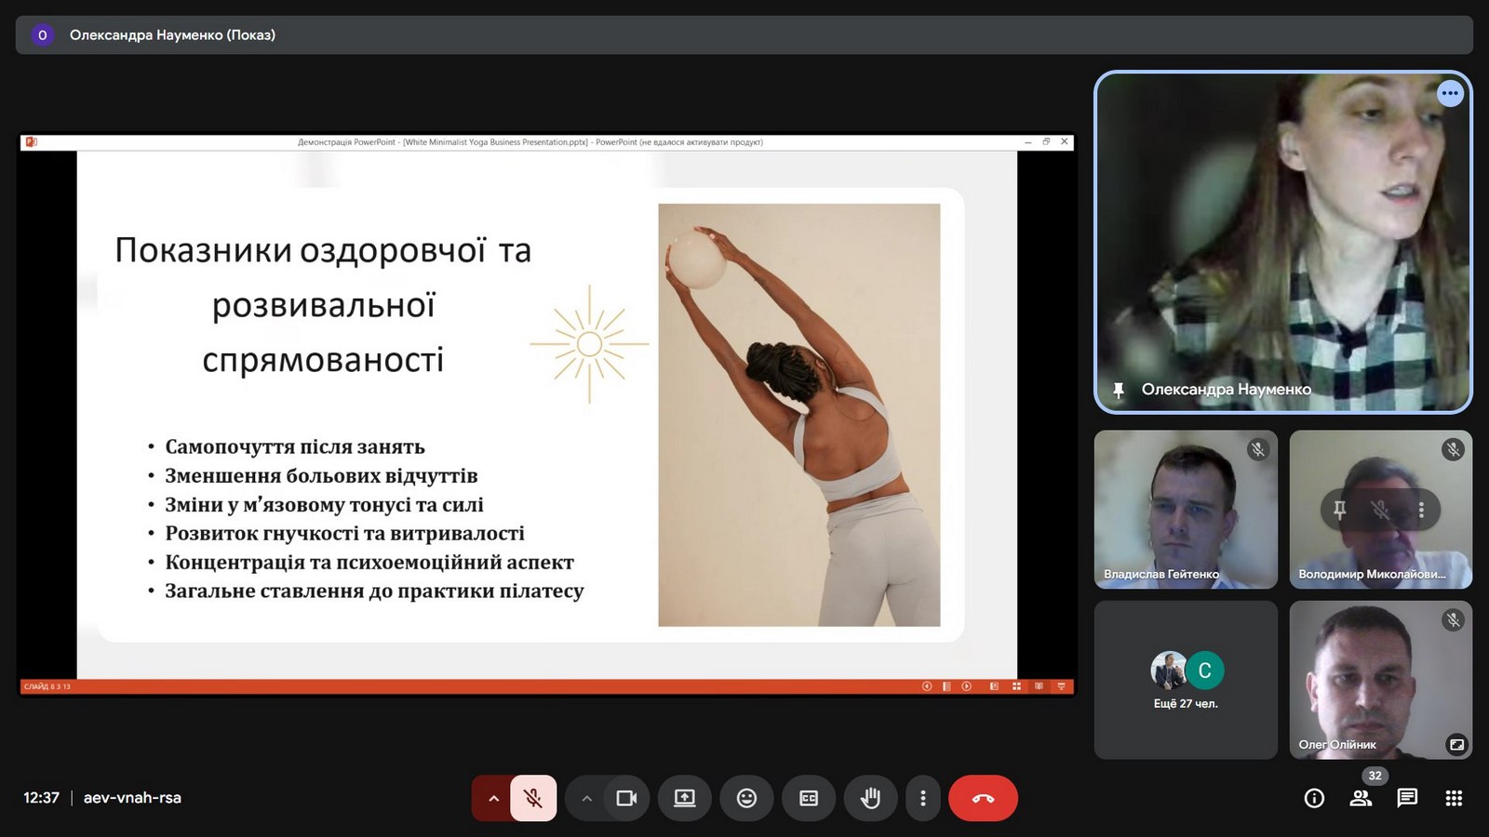Open the 'Ещё 27 чел.' participants tile
Image resolution: width=1489 pixels, height=837 pixels.
coord(1186,680)
